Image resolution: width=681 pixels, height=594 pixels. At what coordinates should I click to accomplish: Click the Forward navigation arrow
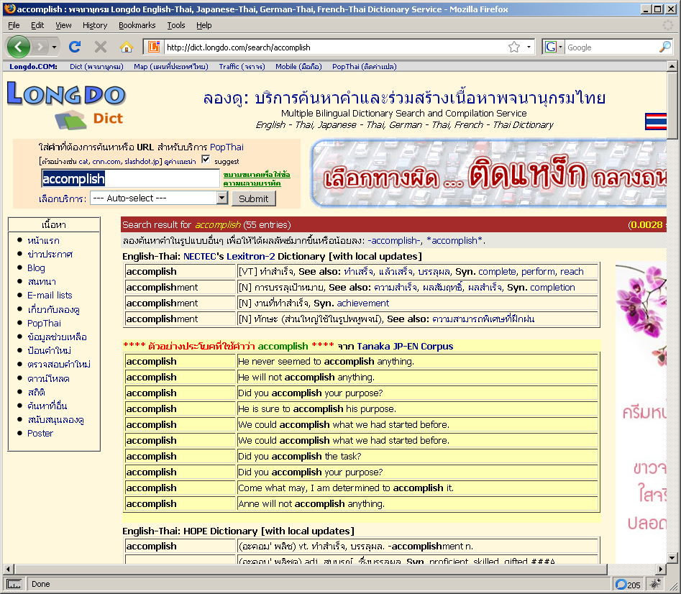[x=40, y=47]
